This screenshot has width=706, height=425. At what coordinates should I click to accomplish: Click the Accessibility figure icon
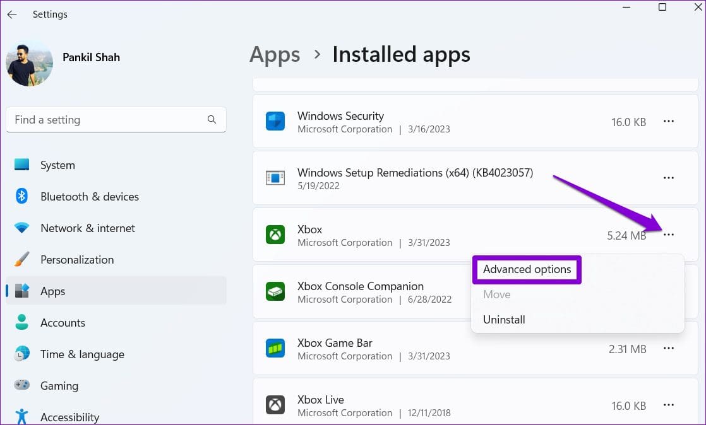[21, 416]
